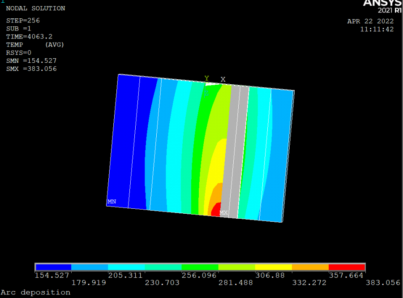Select the X axis label of the triad

click(x=223, y=79)
